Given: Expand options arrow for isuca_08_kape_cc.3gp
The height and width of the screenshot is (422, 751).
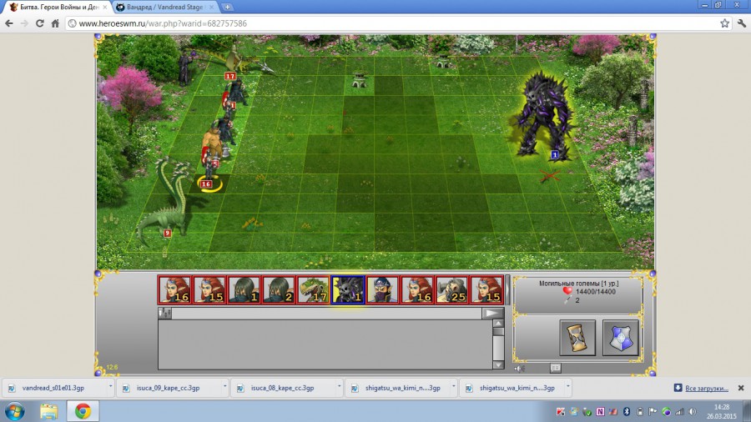Looking at the screenshot, I should pyautogui.click(x=339, y=387).
